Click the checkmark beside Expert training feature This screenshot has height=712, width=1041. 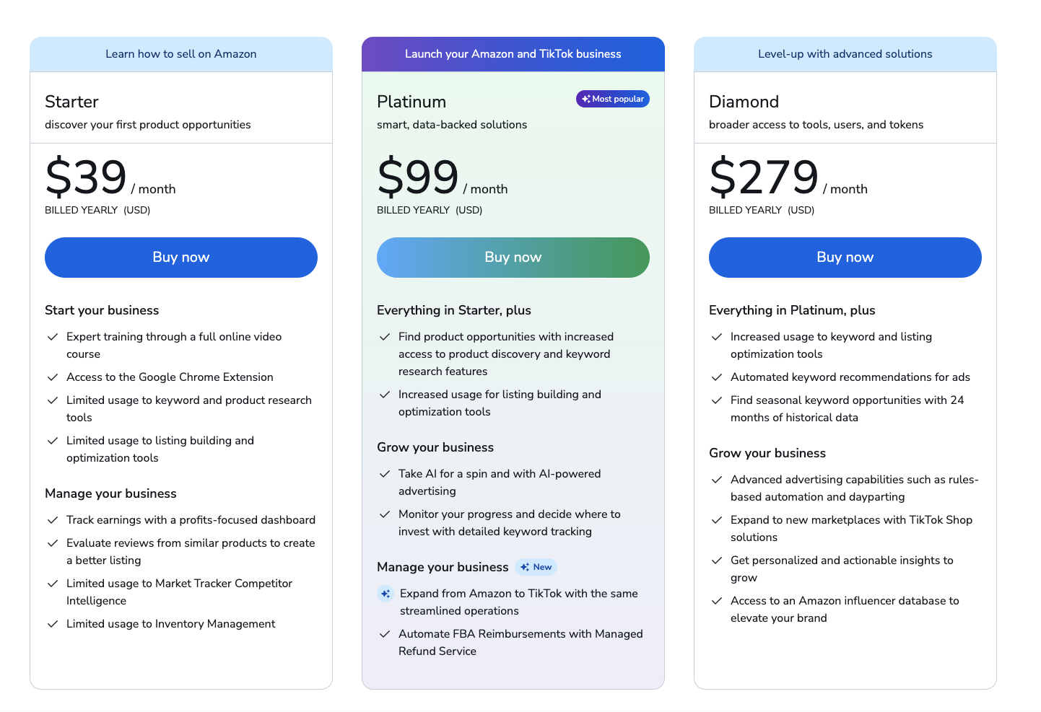53,336
